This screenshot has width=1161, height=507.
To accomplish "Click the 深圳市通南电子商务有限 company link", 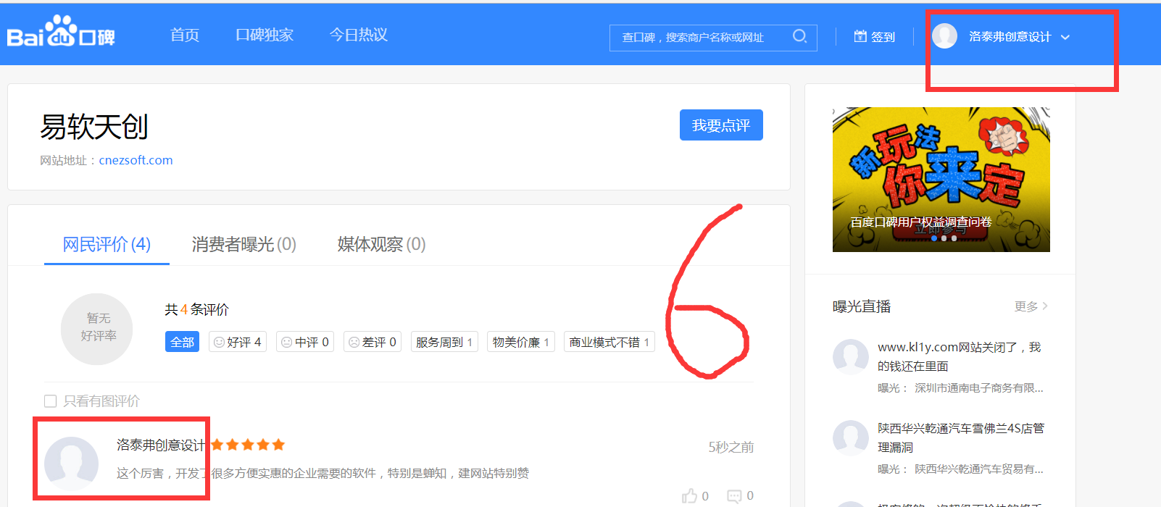I will coord(979,388).
